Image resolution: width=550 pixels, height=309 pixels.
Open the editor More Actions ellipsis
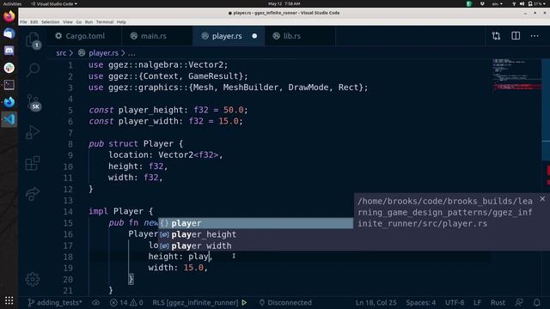pyautogui.click(x=535, y=36)
